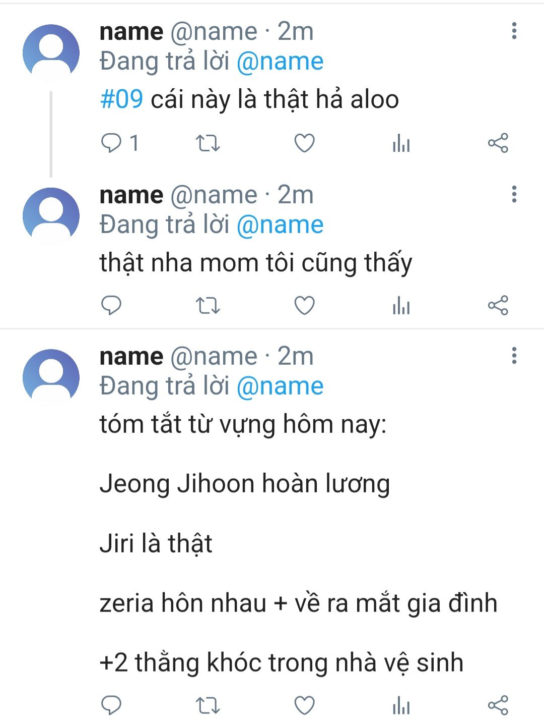
Task: Like the 'tóm tắt từ vựng hôm nay' tweet
Action: click(x=304, y=705)
